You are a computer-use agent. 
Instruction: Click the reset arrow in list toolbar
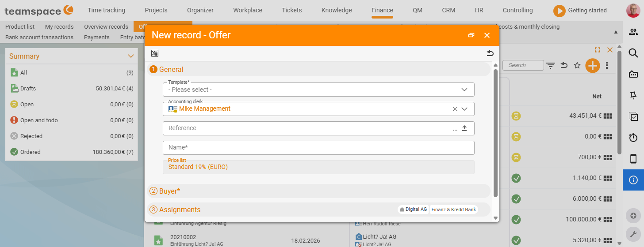coord(564,65)
